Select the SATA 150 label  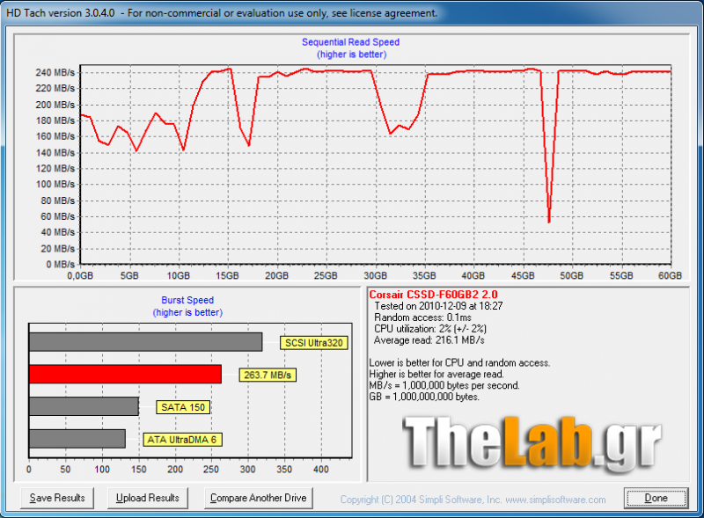(x=183, y=407)
